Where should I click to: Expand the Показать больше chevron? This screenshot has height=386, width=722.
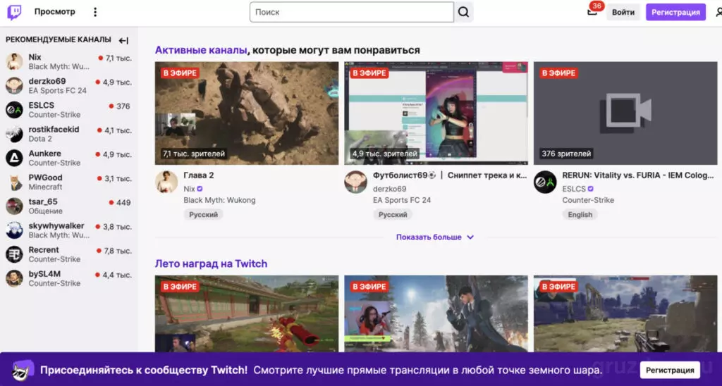(x=470, y=237)
